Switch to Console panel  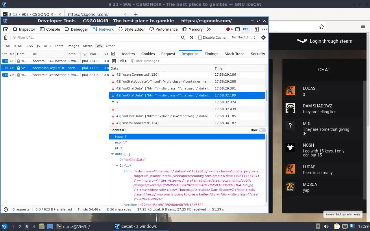(50, 29)
